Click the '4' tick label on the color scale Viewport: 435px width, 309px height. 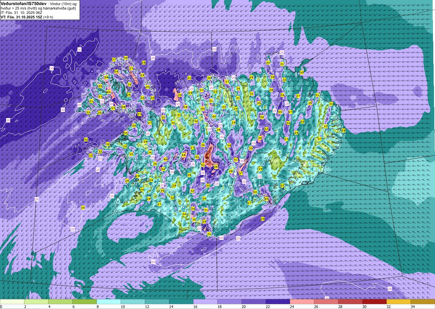(x=49, y=307)
